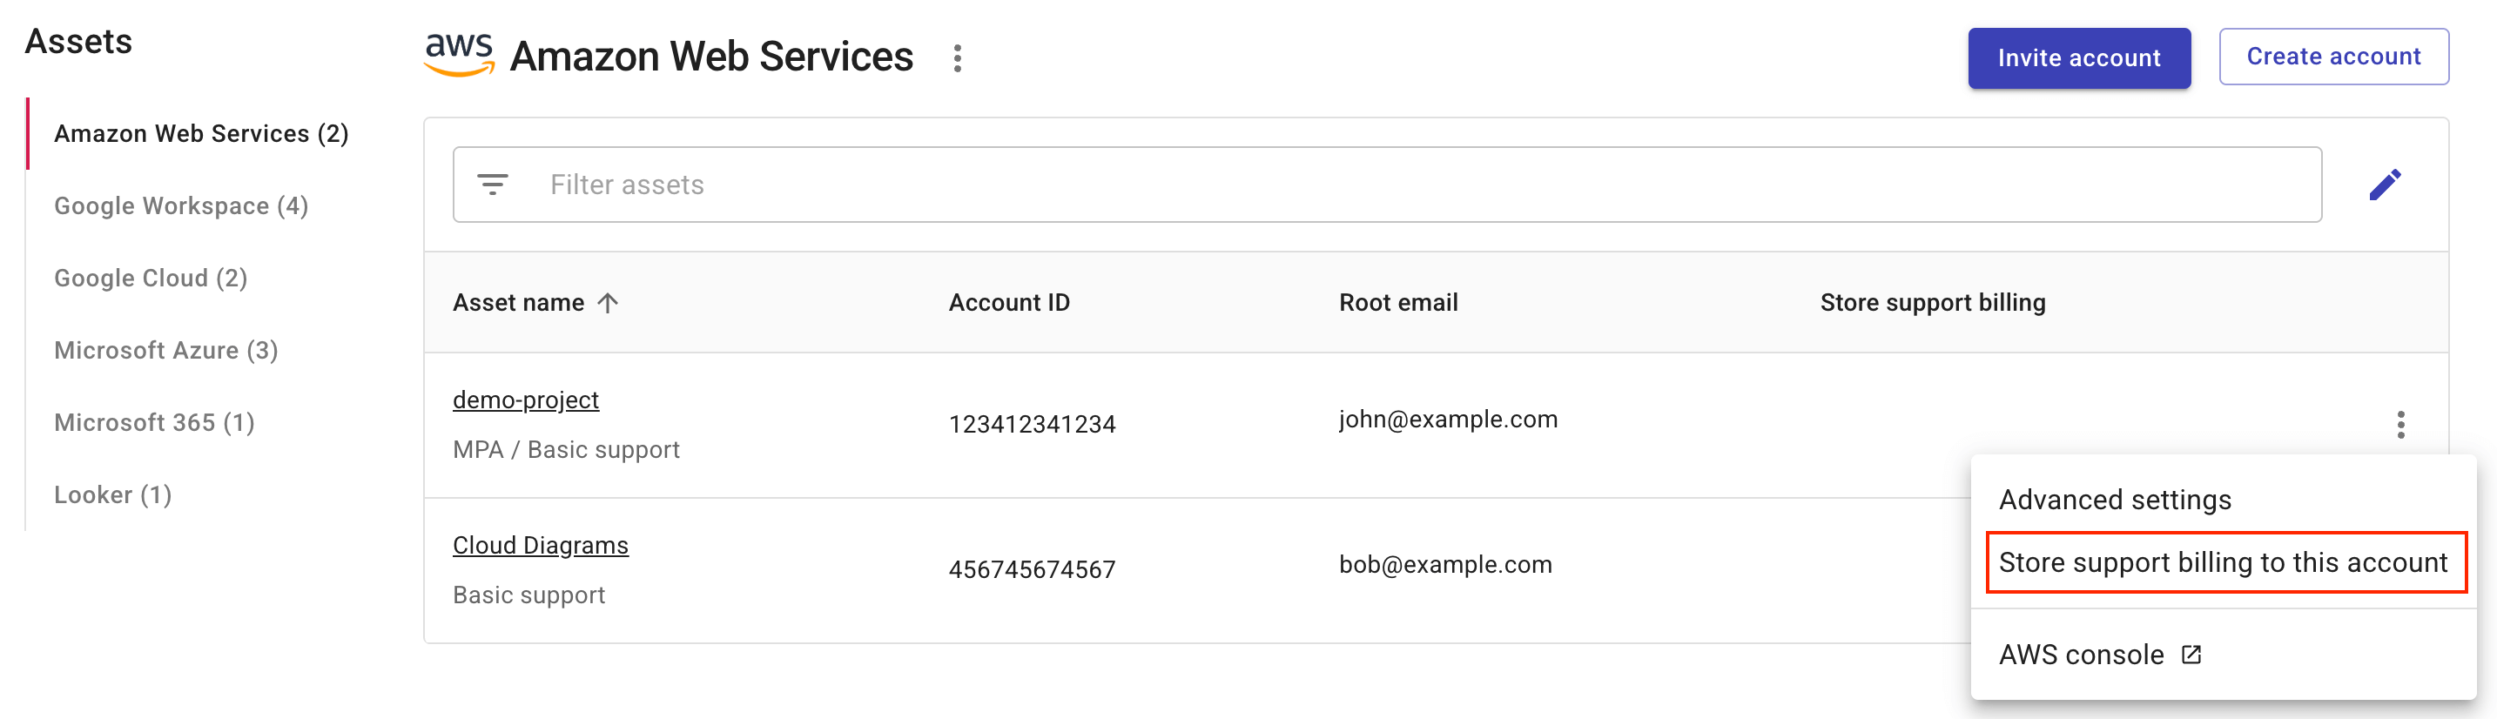Viewport: 2497px width, 719px height.
Task: Click the filter lines icon
Action: click(493, 185)
